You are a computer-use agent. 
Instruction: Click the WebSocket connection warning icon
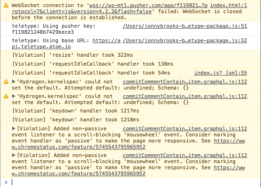tap(6, 5)
